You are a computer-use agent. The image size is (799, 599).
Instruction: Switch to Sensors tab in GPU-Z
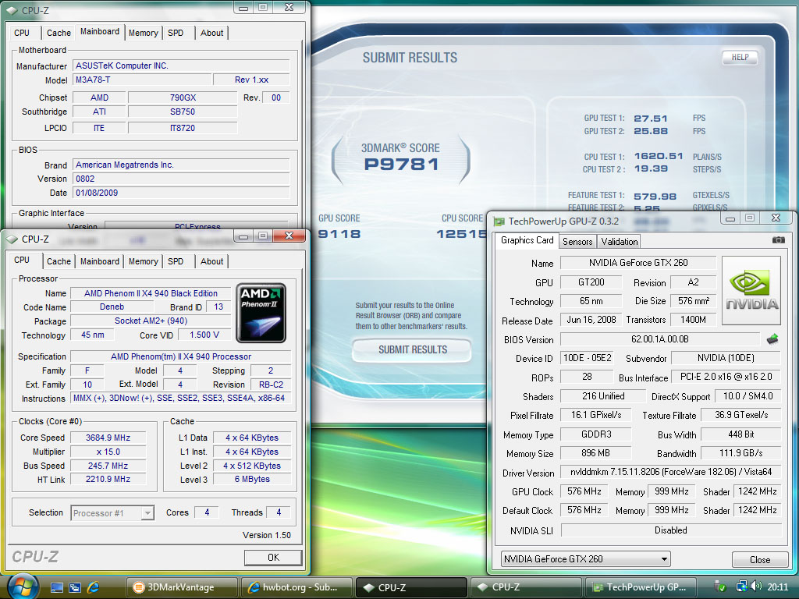[577, 242]
